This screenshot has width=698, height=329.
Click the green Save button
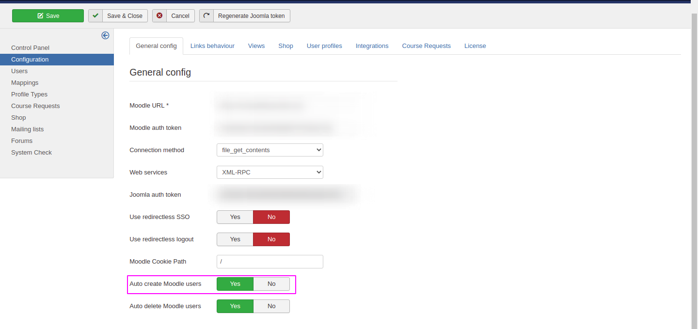coord(48,16)
